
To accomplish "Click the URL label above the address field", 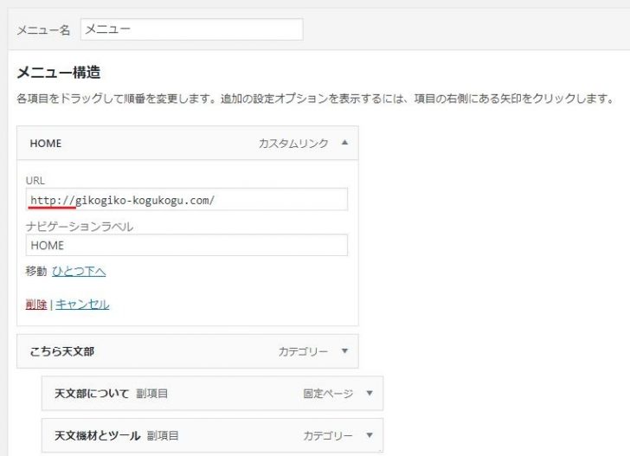I will (x=35, y=180).
